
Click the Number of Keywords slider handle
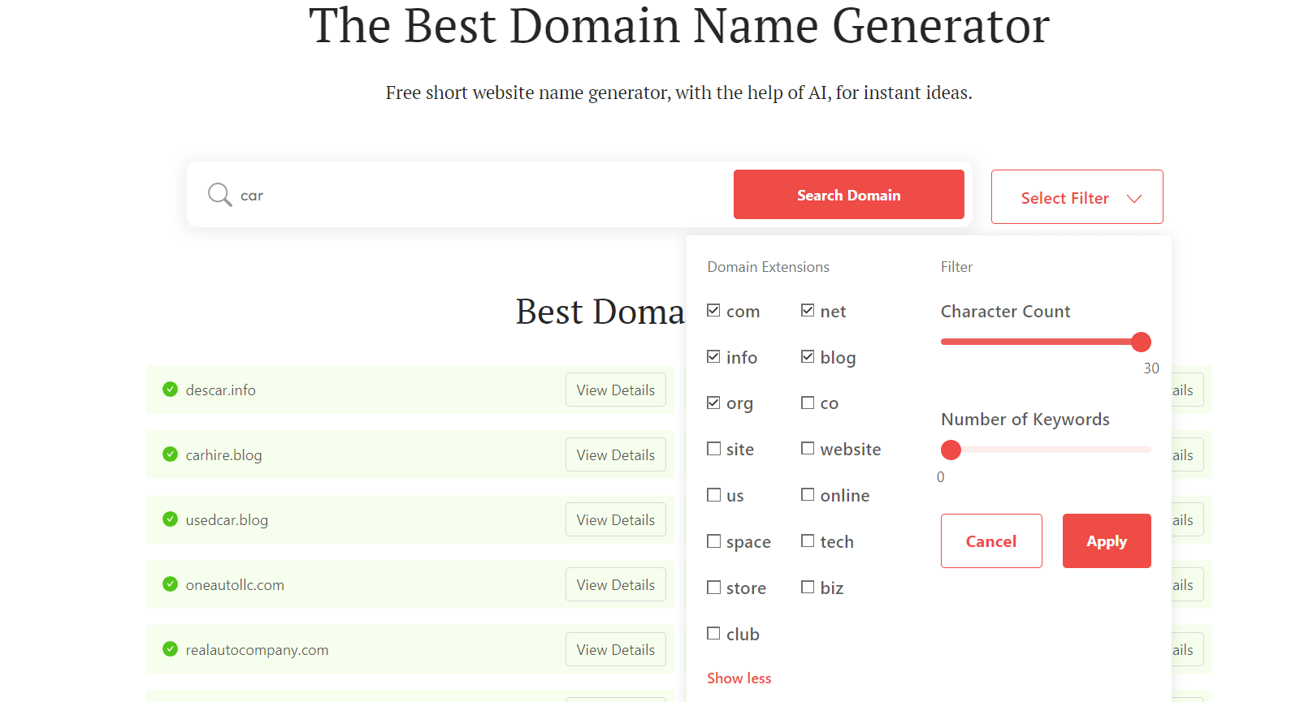tap(951, 450)
